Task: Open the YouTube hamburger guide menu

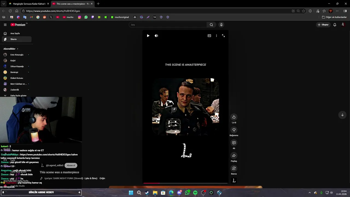Action: 5,25
